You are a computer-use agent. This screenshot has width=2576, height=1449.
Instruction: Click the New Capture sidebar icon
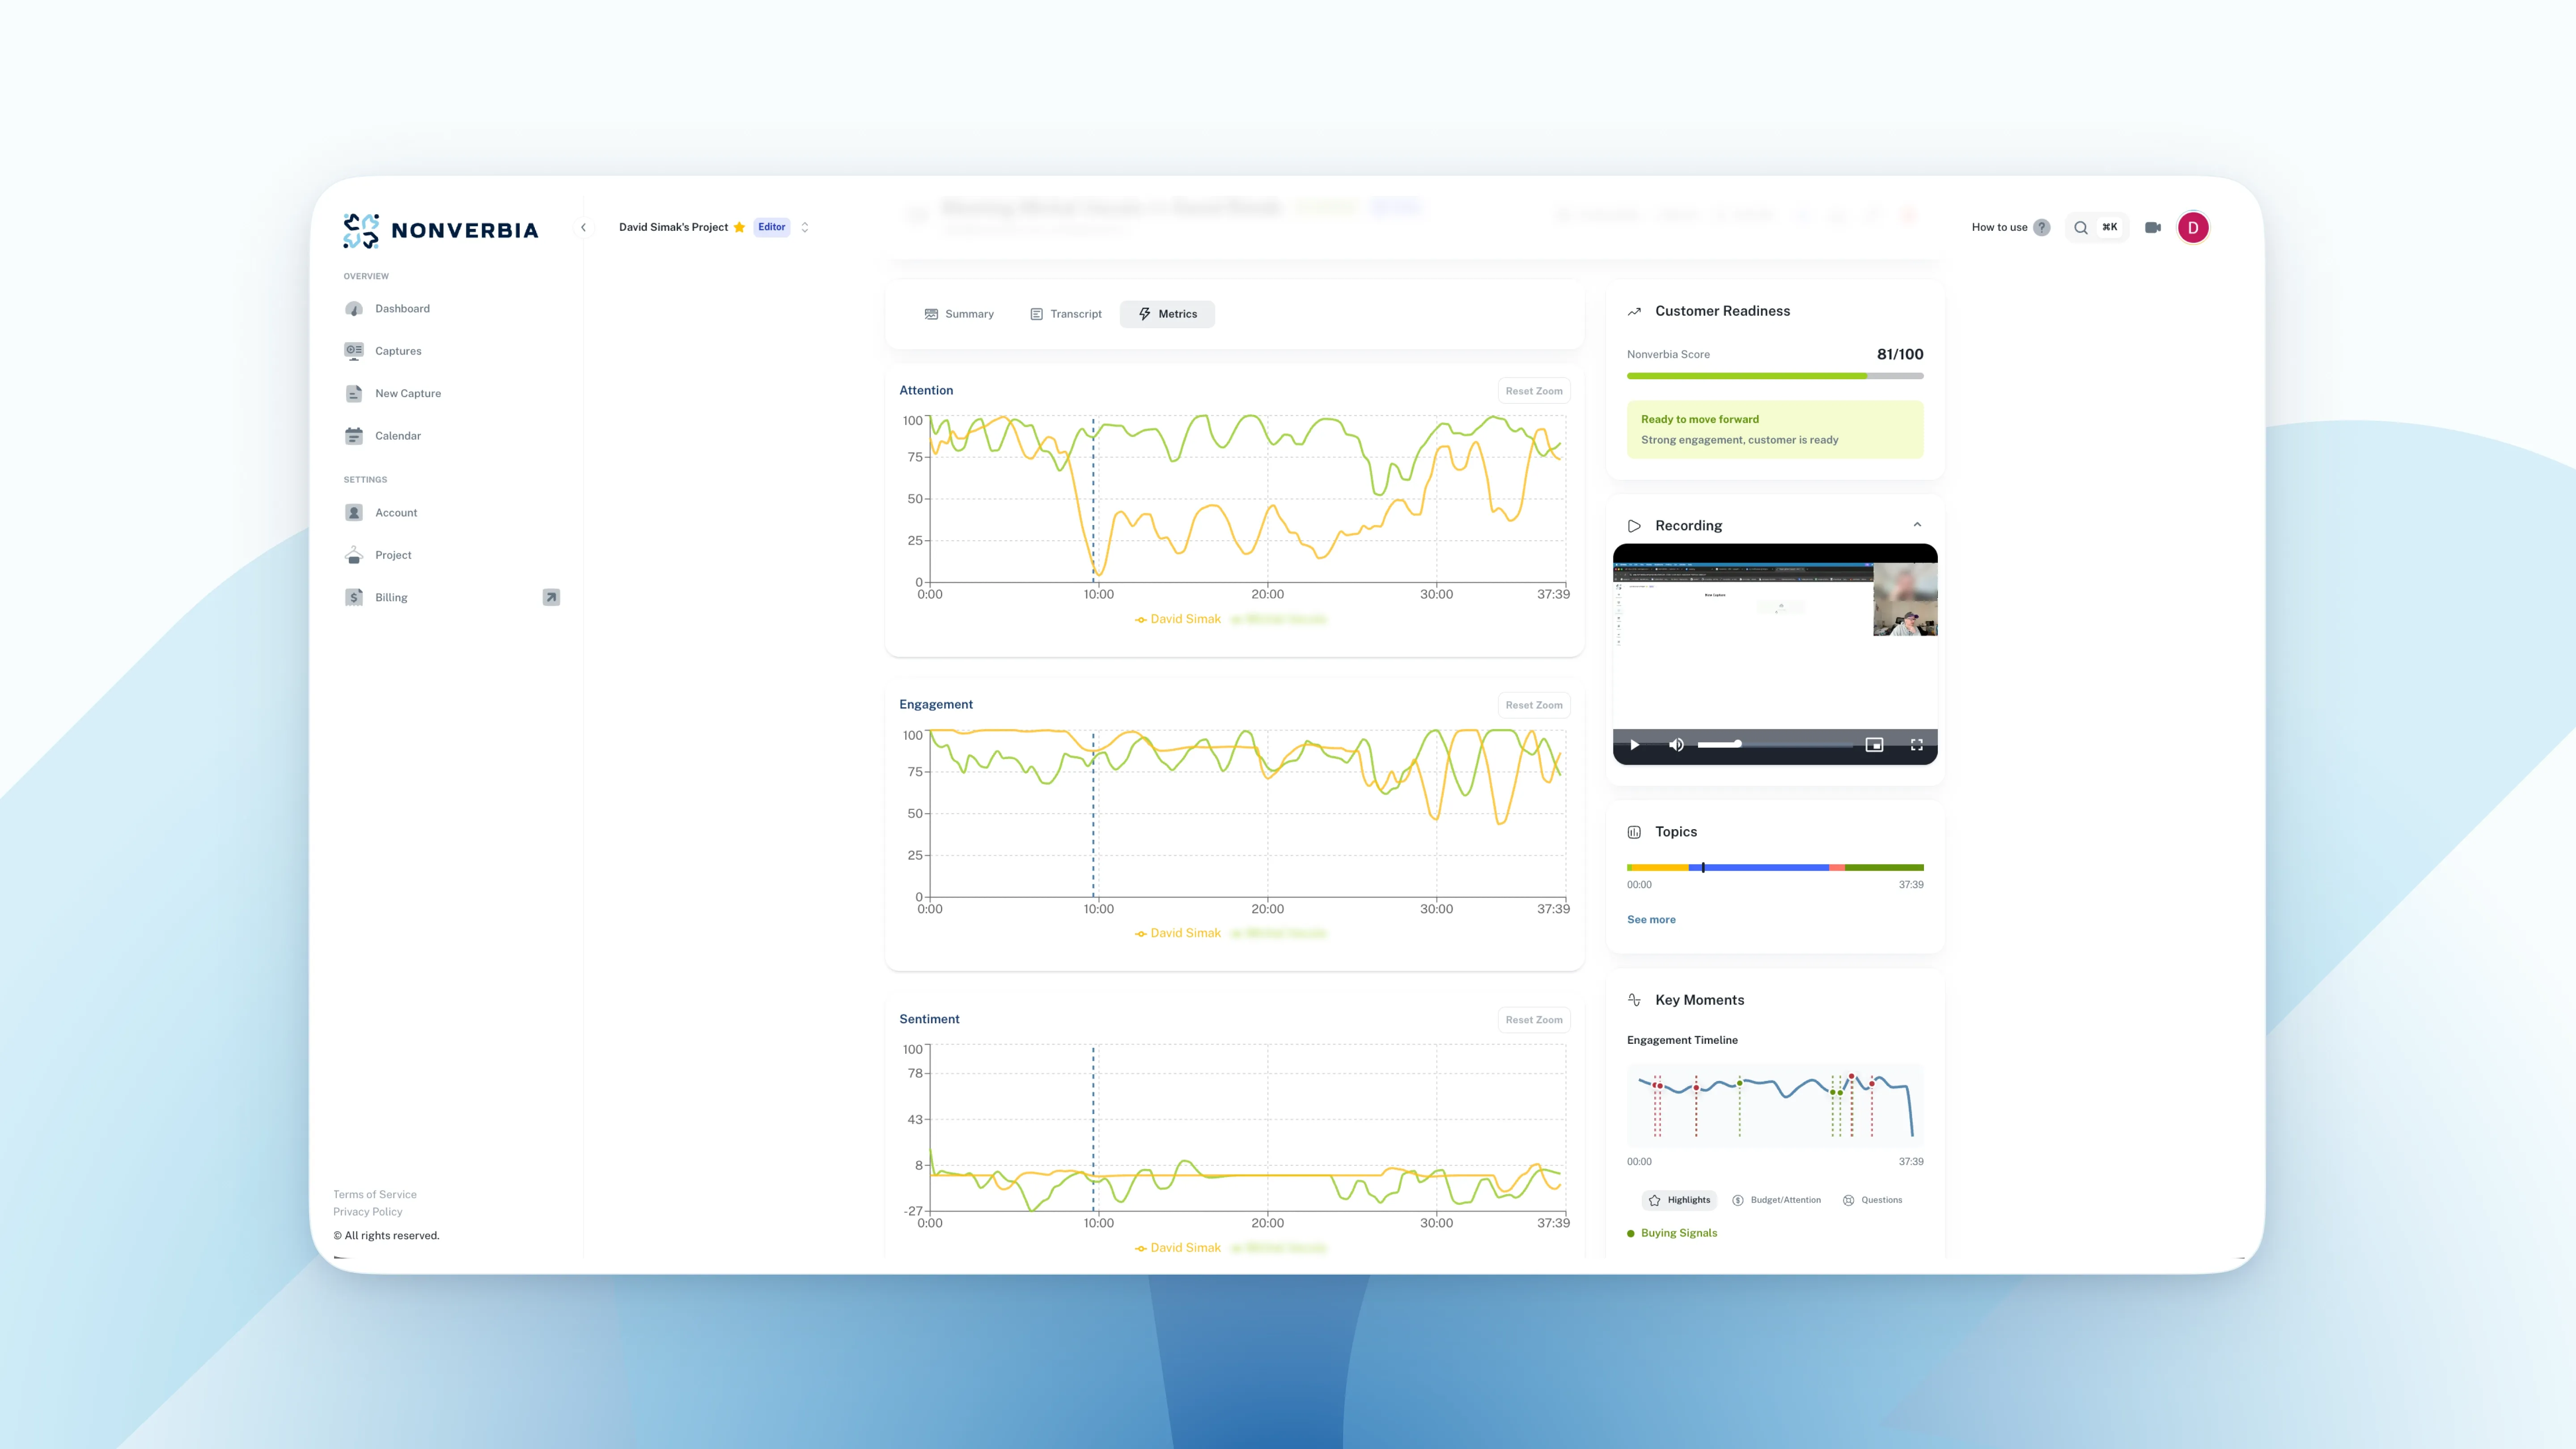(x=354, y=394)
